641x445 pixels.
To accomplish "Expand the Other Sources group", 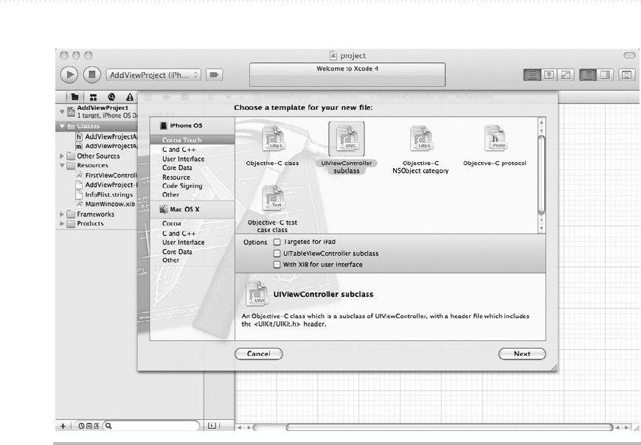I will (62, 156).
